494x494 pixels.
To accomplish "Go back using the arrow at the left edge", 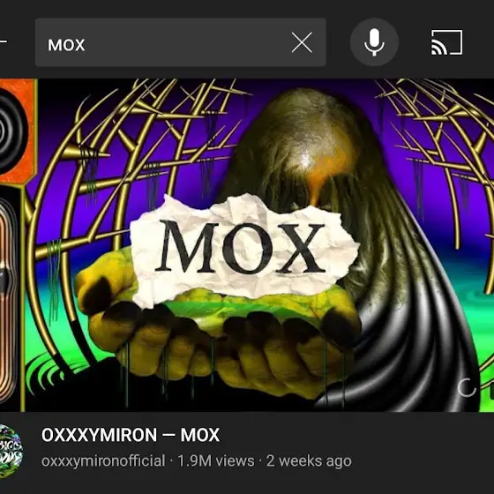I will tap(4, 41).
